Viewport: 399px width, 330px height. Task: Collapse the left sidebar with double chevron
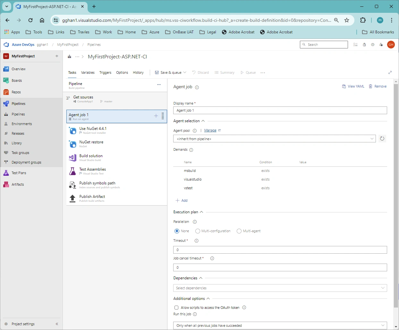pos(57,324)
